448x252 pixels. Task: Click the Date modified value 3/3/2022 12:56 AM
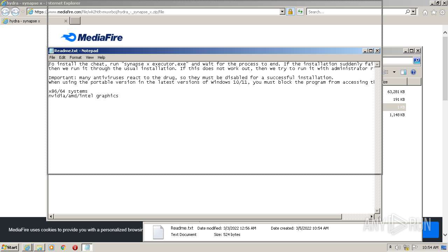pos(240,228)
